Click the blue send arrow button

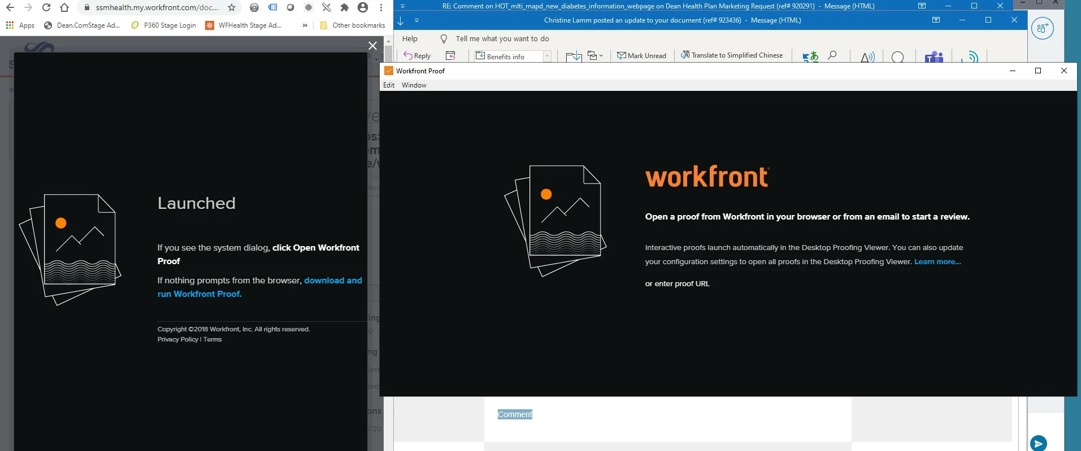(1039, 443)
